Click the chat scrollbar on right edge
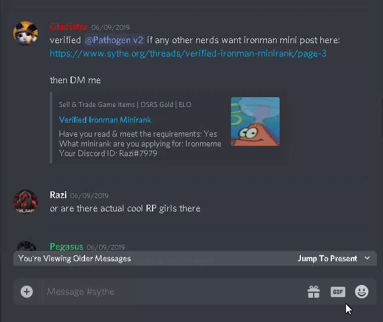This screenshot has height=322, width=383. tap(382, 117)
